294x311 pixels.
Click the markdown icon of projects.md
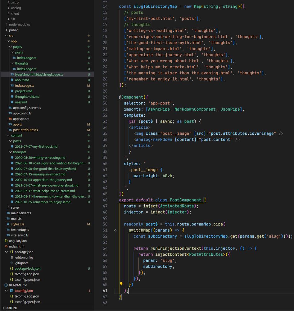point(12,91)
